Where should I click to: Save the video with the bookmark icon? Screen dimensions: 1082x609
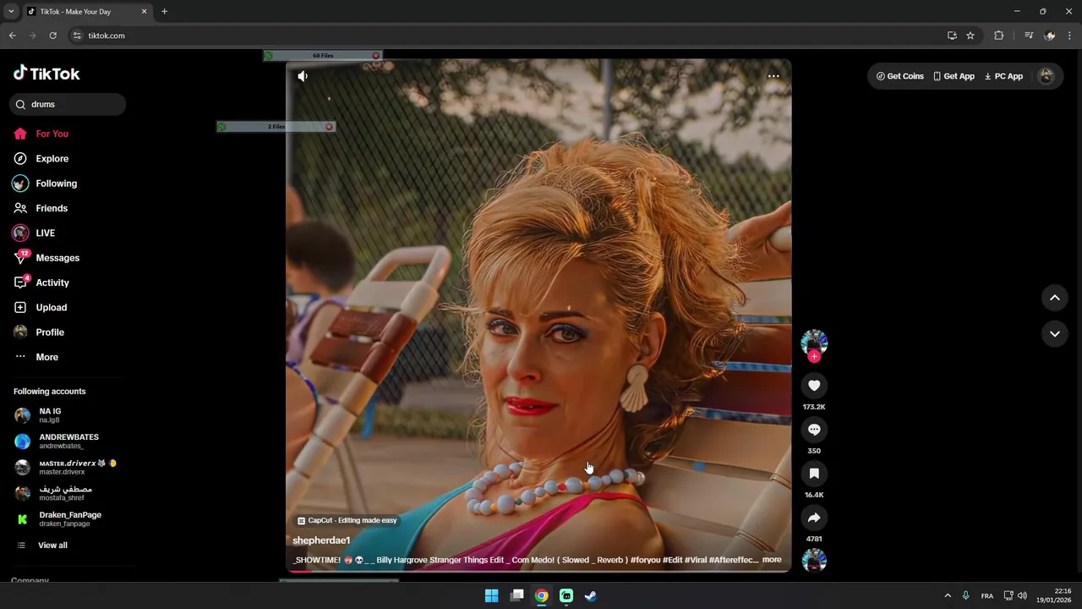tap(814, 474)
